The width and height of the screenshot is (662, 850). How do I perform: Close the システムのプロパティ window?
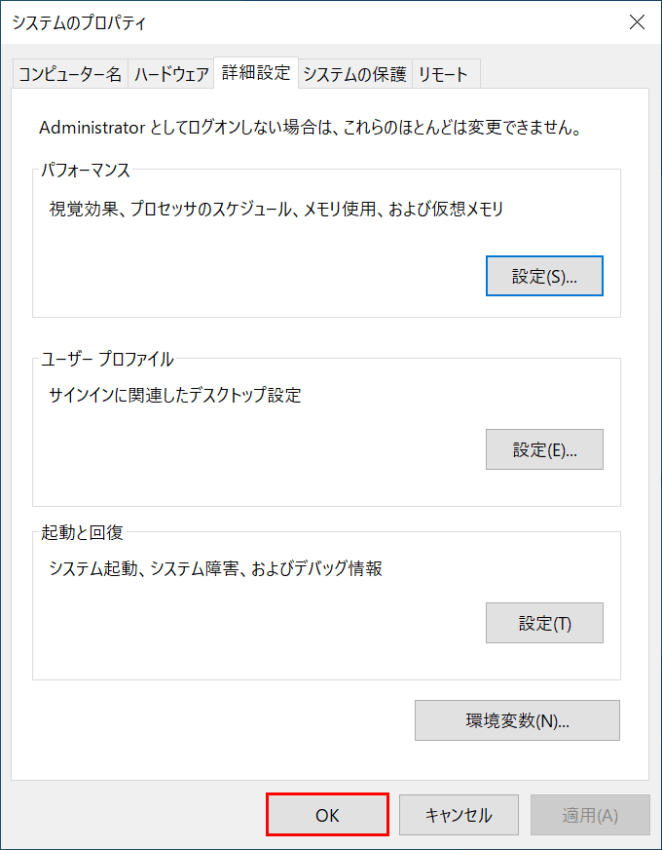coord(637,22)
